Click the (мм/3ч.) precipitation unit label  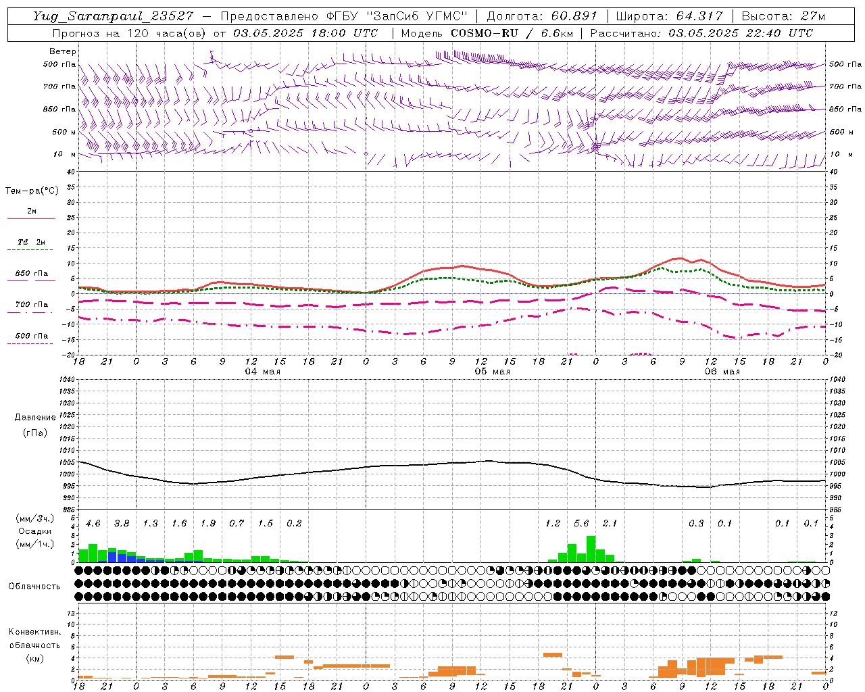pyautogui.click(x=35, y=518)
